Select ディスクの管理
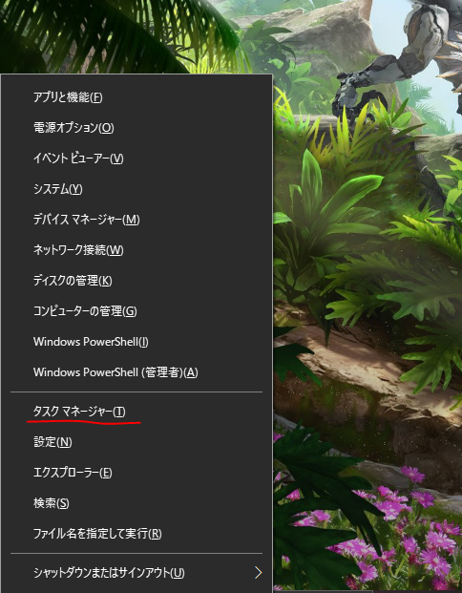The image size is (462, 593). (x=136, y=281)
